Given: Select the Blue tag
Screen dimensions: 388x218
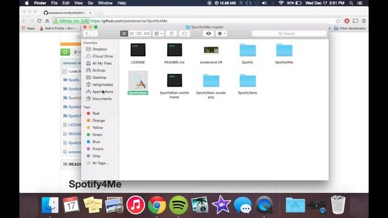Looking at the screenshot, I should (x=96, y=142).
